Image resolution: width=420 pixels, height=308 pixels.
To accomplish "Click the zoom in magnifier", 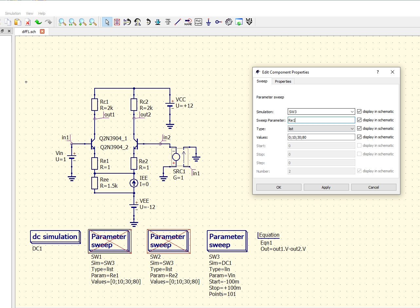I will click(x=82, y=22).
